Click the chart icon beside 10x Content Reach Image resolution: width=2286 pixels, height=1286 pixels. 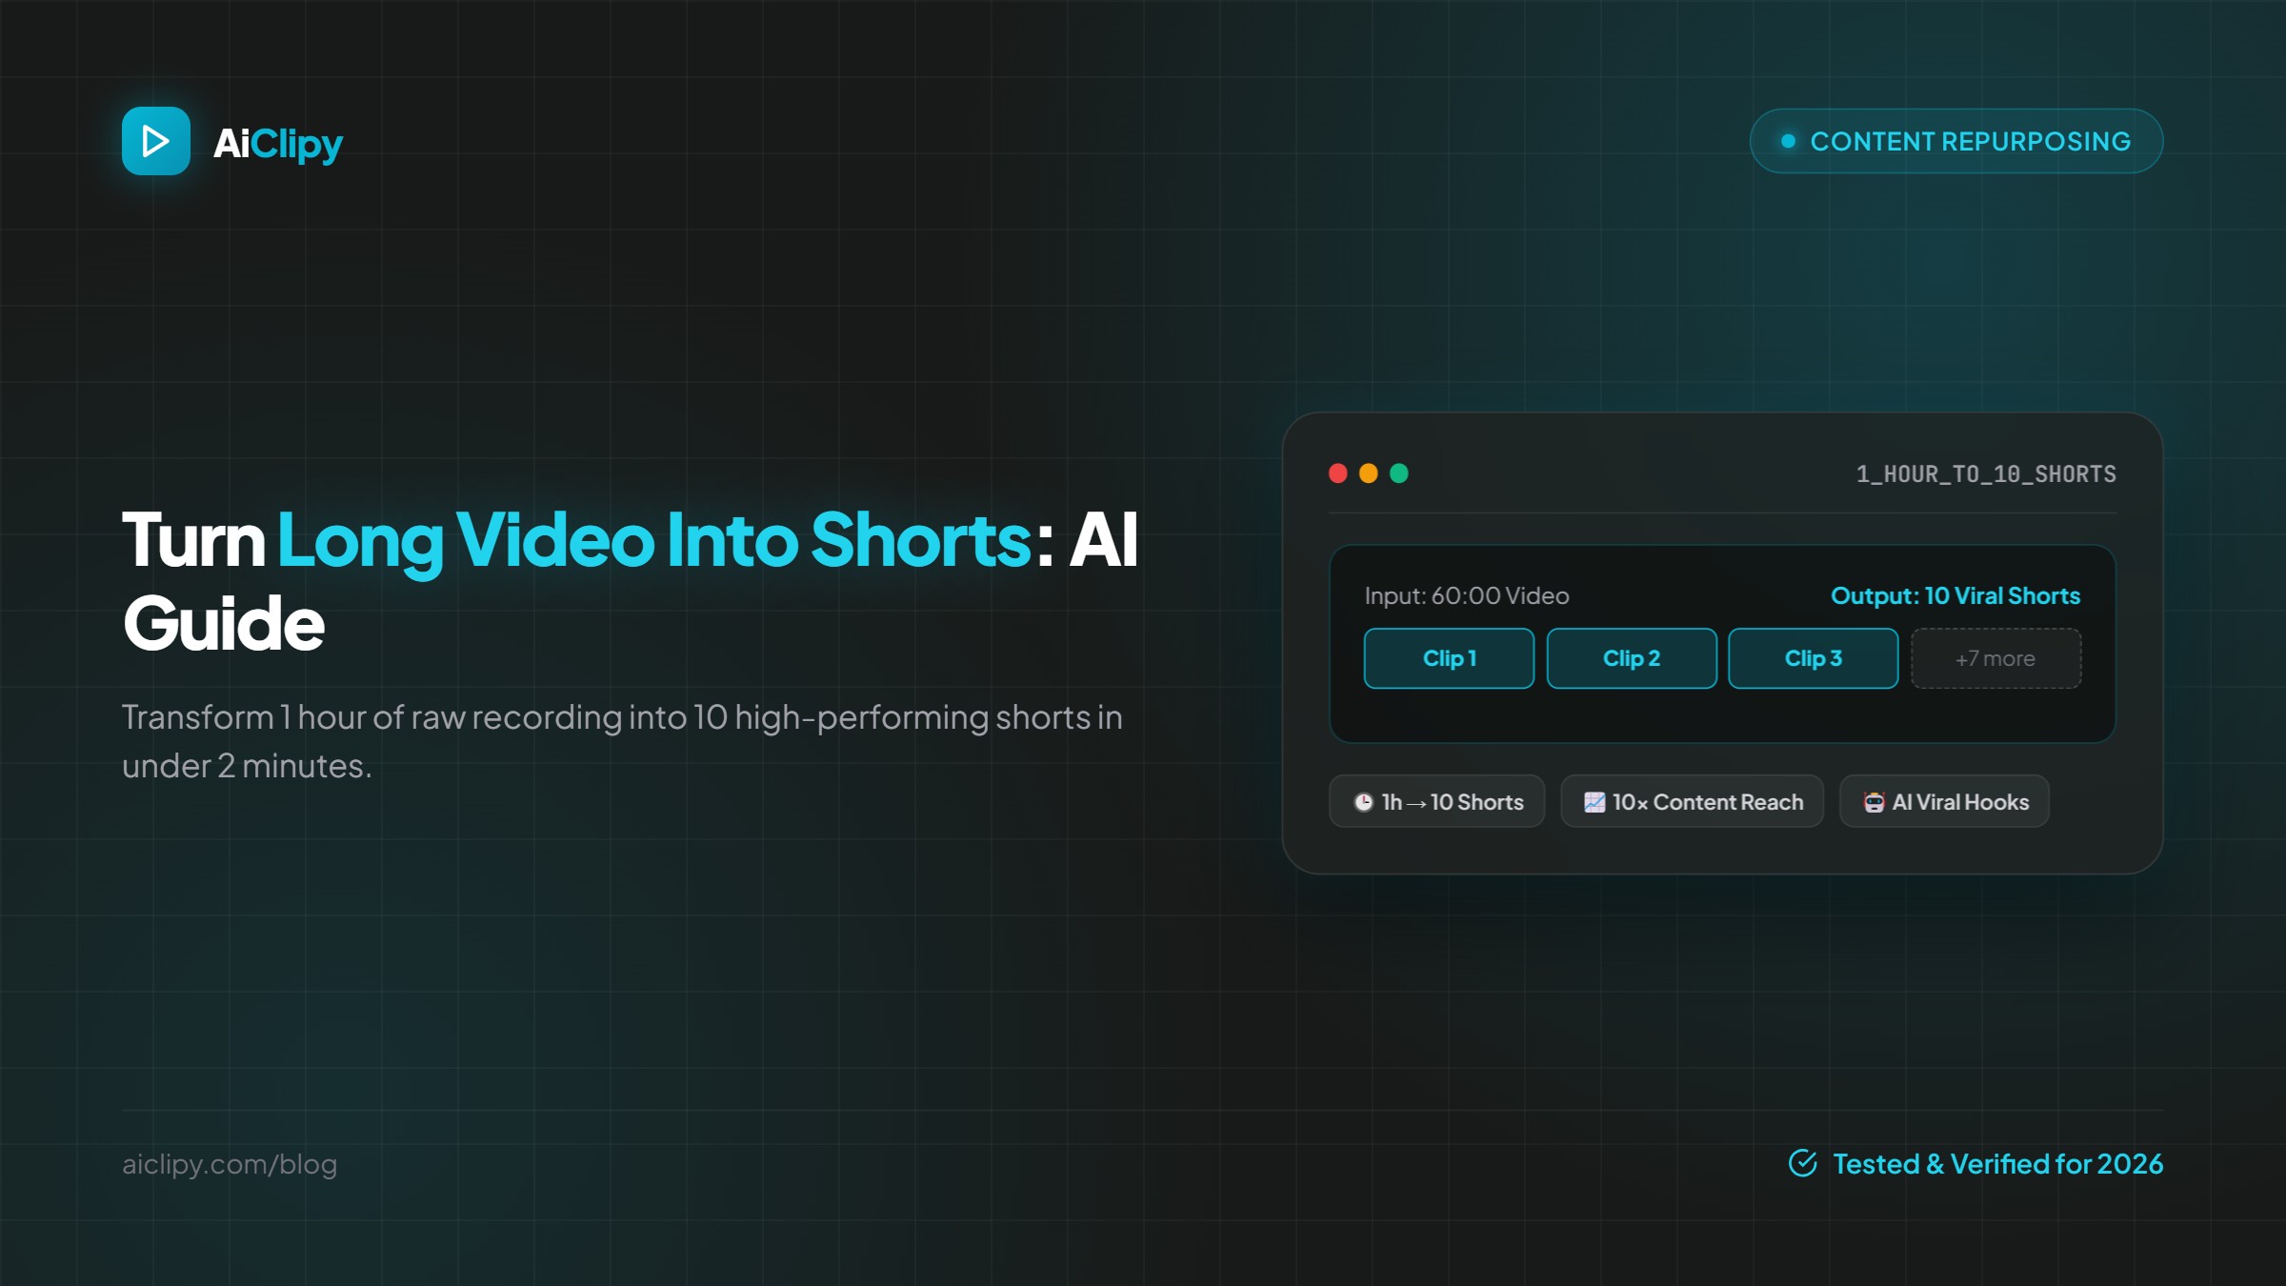(x=1594, y=802)
